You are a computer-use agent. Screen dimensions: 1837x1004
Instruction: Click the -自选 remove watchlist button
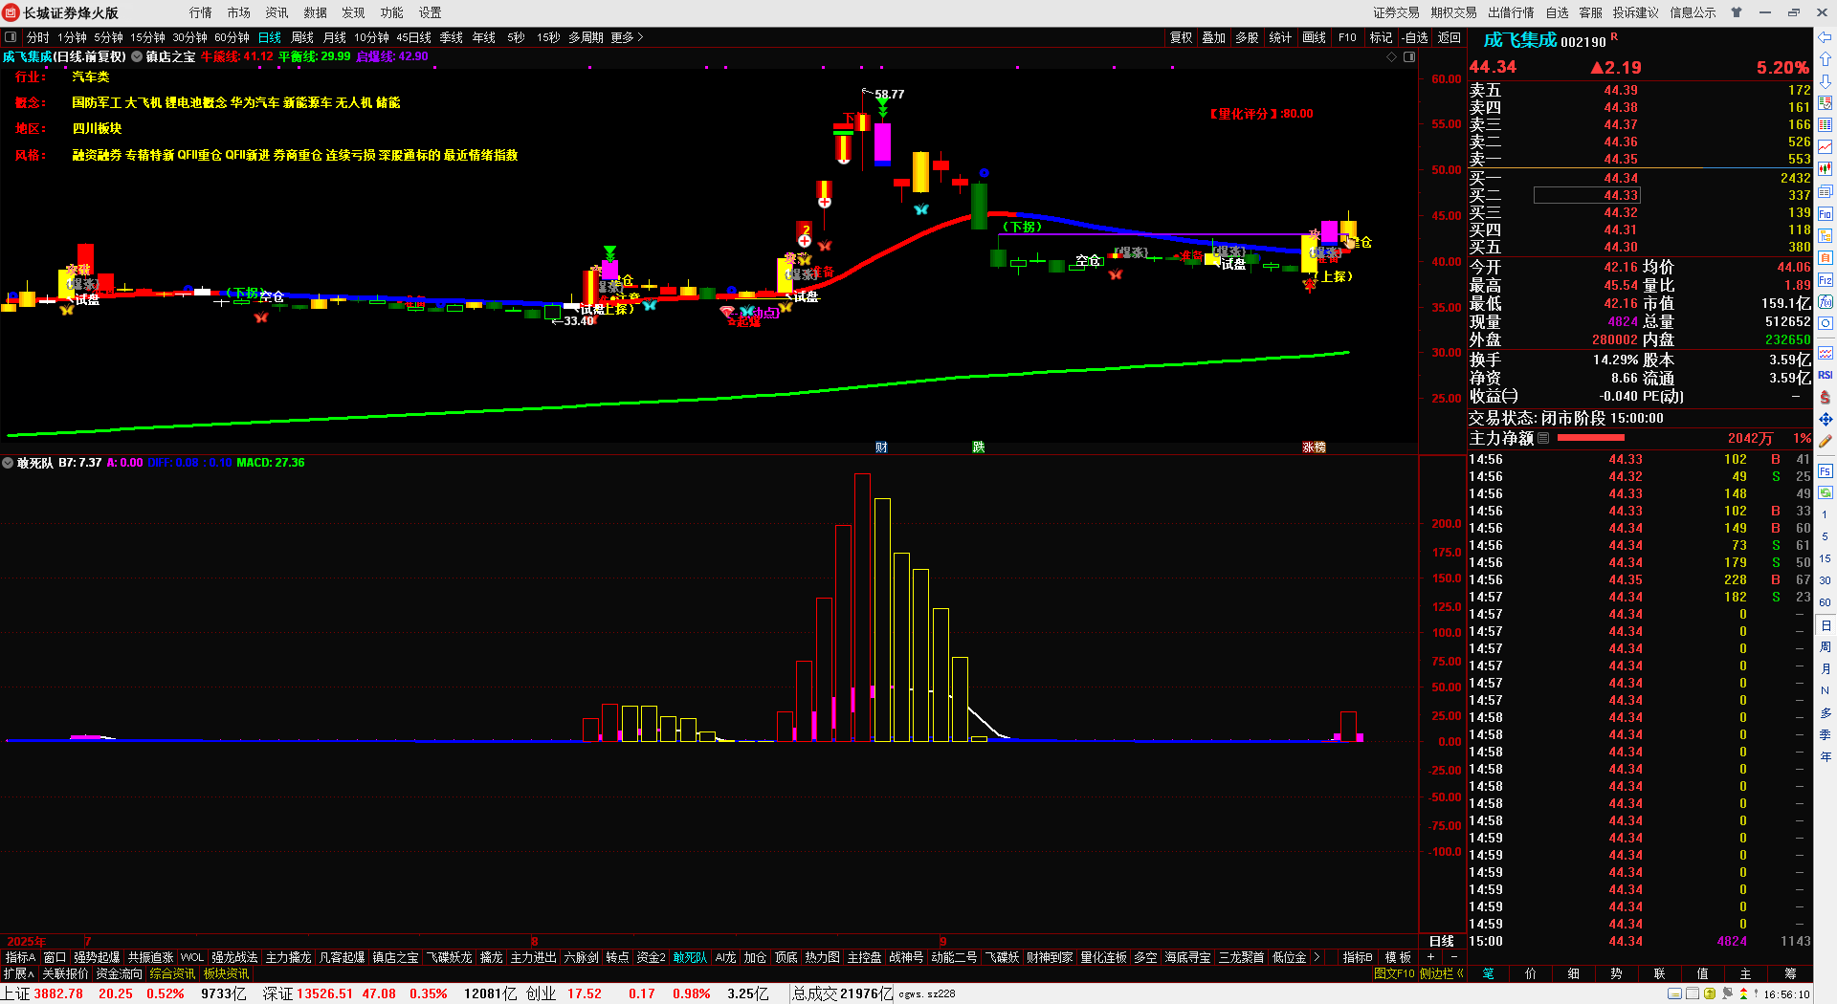[1415, 37]
